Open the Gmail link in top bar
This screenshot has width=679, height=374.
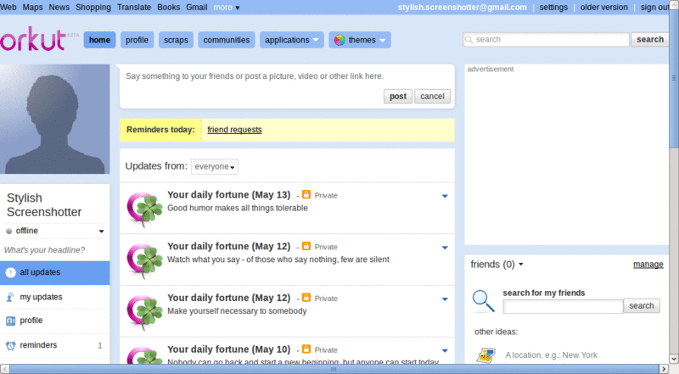pos(197,8)
